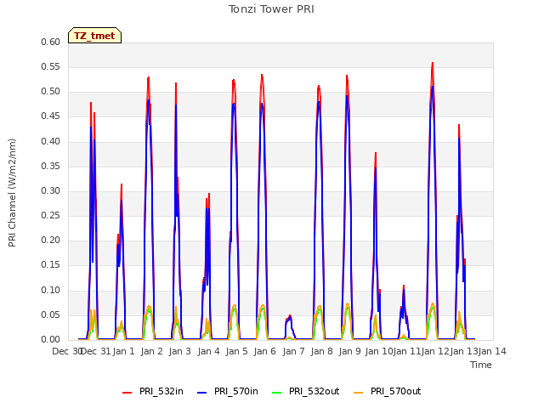Click the TZ_tmet annotation label
Image resolution: width=544 pixels, height=408 pixels.
click(x=94, y=36)
